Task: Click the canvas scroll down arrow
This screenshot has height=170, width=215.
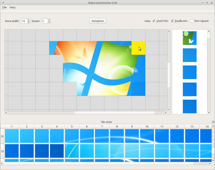Action: tap(169, 110)
